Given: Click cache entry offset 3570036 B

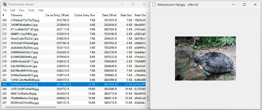Looking at the screenshot, I should point(63,57).
